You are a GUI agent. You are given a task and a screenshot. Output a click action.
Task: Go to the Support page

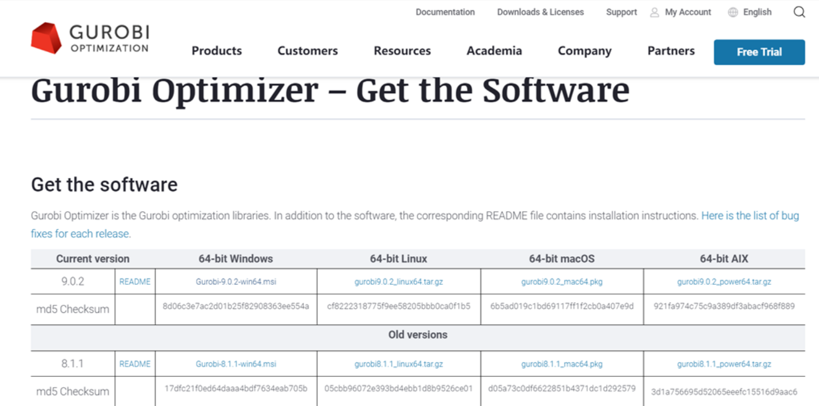coord(622,12)
